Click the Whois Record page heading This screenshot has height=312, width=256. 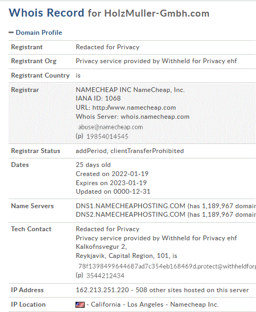[47, 13]
